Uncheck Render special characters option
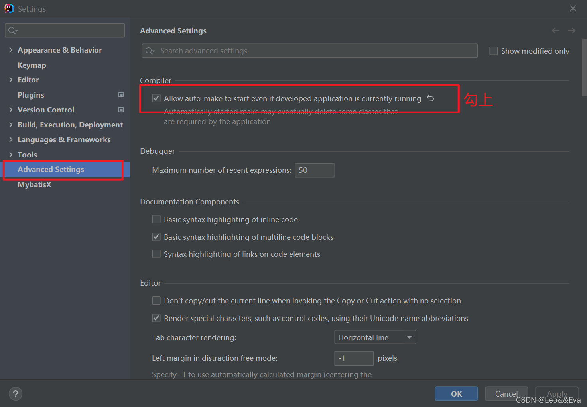 point(156,318)
